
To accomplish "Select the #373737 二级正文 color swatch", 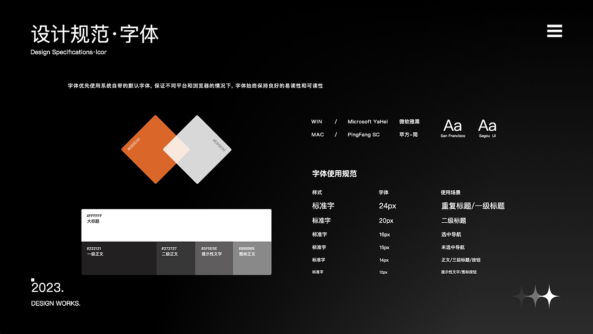I will coord(176,257).
